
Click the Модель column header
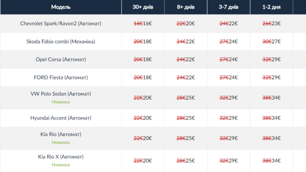click(x=61, y=7)
